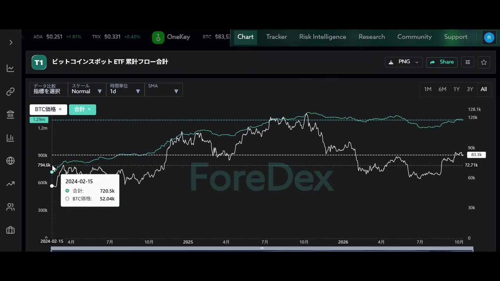Open the データ比較 indicator dropdown
Image resolution: width=500 pixels, height=281 pixels.
point(49,89)
